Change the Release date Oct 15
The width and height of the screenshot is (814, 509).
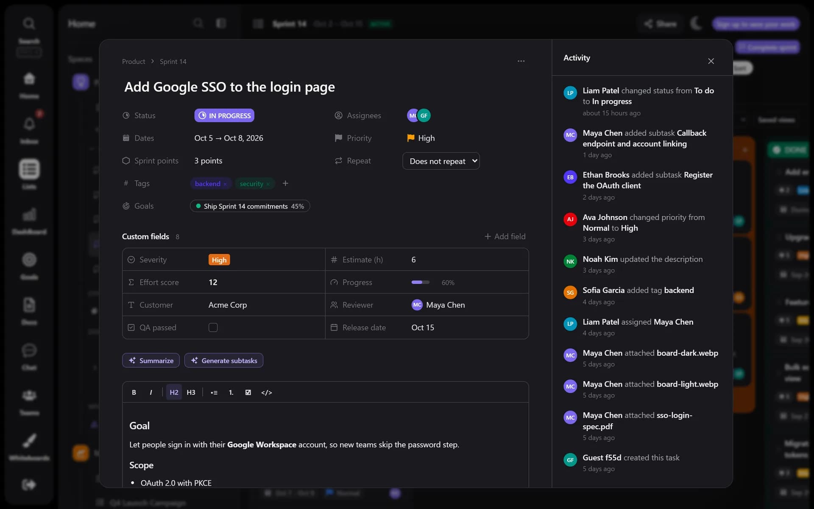pos(423,327)
